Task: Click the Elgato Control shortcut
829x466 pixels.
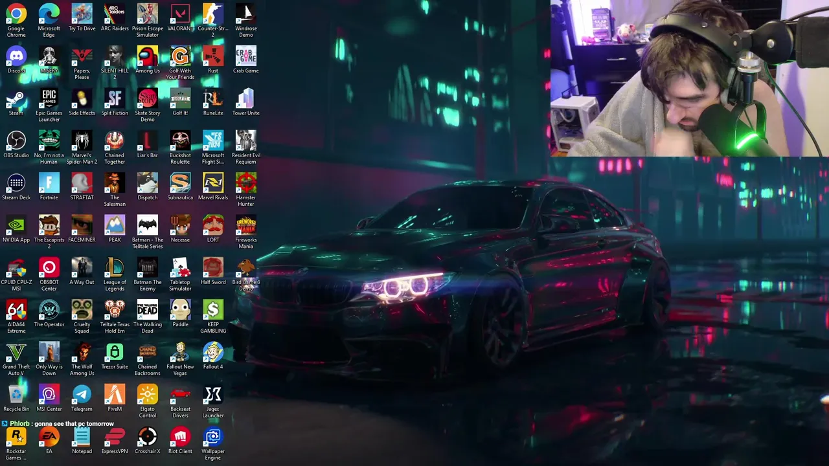Action: [x=148, y=394]
